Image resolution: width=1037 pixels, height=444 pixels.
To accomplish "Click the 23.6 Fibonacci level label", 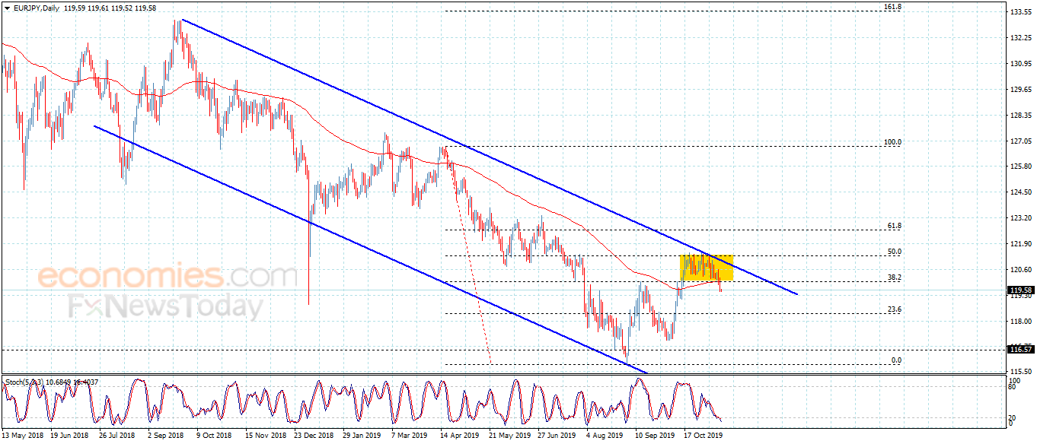I will (895, 309).
